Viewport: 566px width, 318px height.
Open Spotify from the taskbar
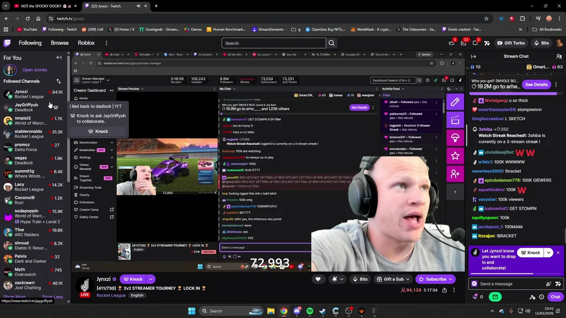click(x=310, y=311)
